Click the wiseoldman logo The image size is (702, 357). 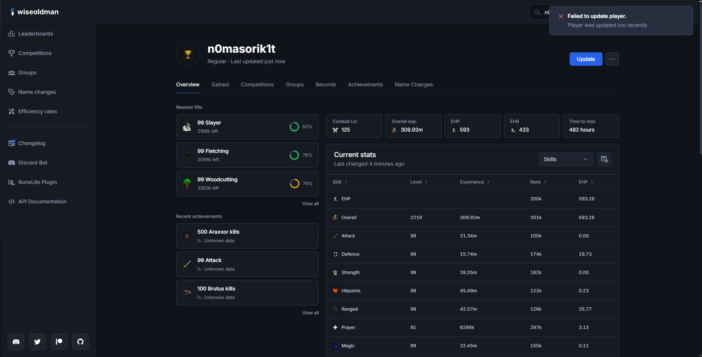(34, 12)
